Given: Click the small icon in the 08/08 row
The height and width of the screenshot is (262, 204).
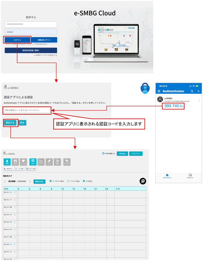Looking at the screenshot, I should pyautogui.click(x=15, y=244).
